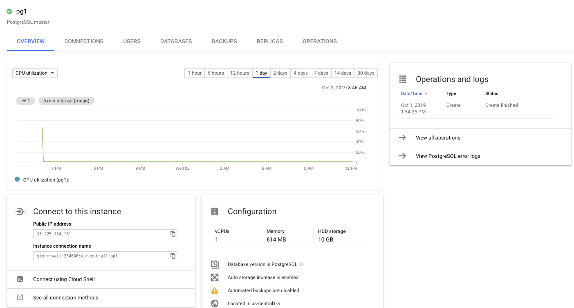The width and height of the screenshot is (574, 308).
Task: Select the 1 day time range
Action: click(261, 73)
